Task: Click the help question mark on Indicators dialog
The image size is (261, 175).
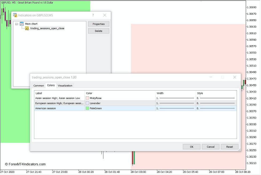Action: point(93,15)
